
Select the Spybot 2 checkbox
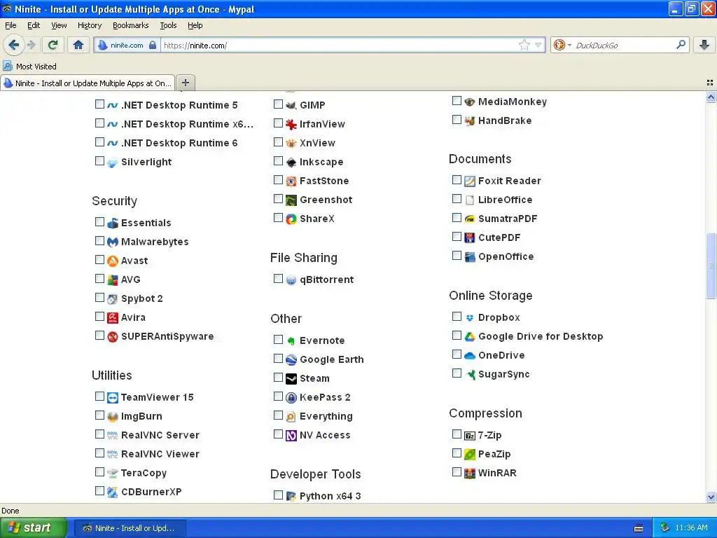(99, 297)
